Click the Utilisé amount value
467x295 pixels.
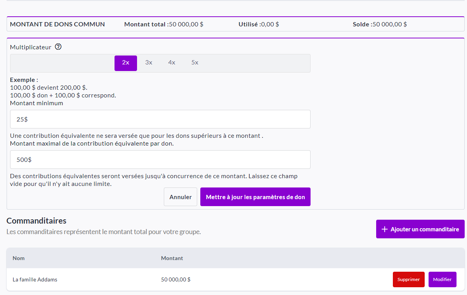click(x=270, y=24)
